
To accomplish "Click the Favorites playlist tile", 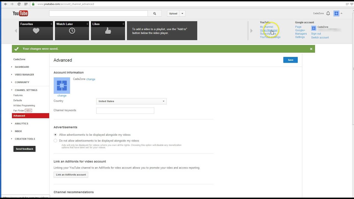I will pos(36,31).
